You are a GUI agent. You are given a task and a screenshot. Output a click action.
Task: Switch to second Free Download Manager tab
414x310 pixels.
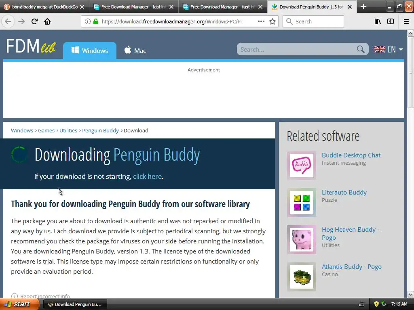[133, 7]
